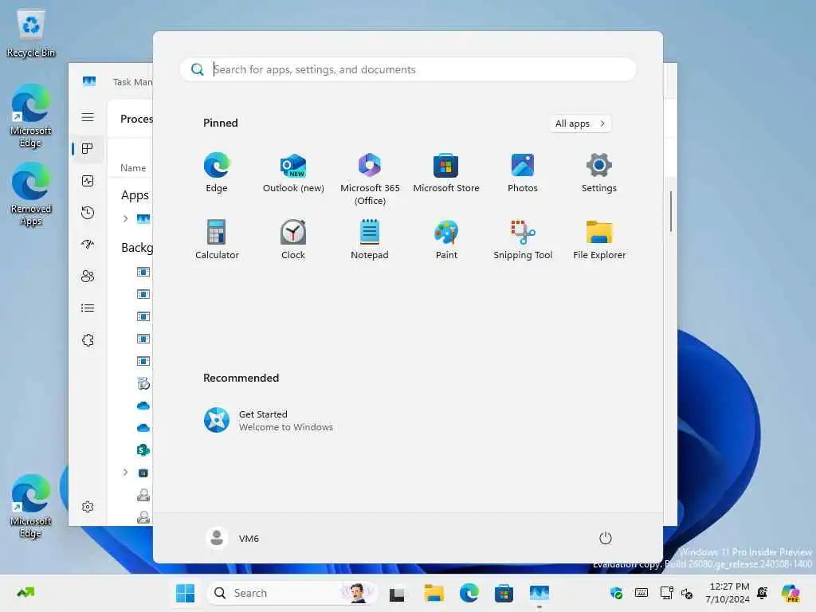Open Performance page in Task Manager sidebar
The width and height of the screenshot is (816, 612).
[x=88, y=181]
